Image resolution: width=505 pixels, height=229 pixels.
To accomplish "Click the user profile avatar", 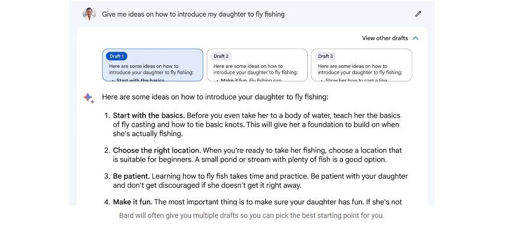I will (89, 14).
